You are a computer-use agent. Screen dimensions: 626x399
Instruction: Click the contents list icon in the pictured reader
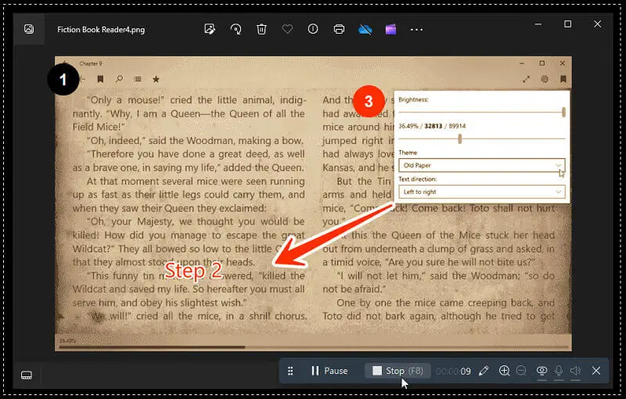138,79
